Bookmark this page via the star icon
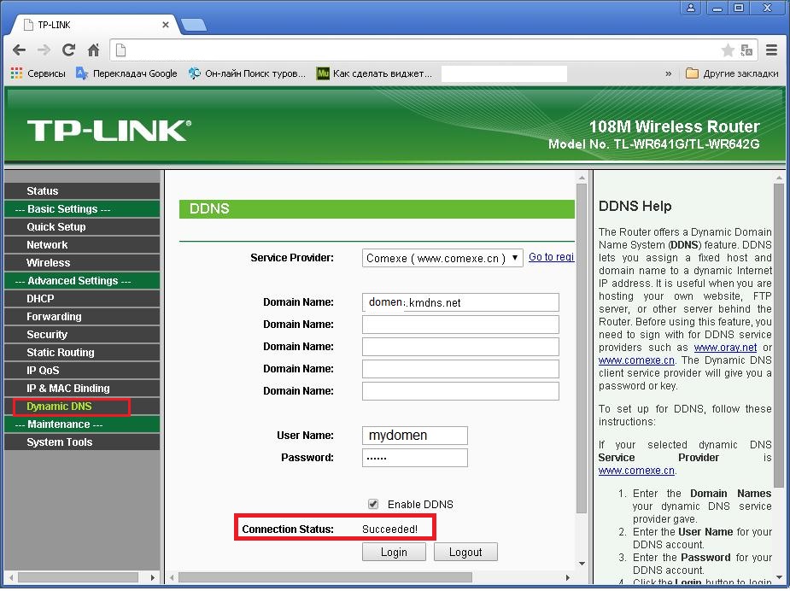The image size is (790, 591). point(727,50)
